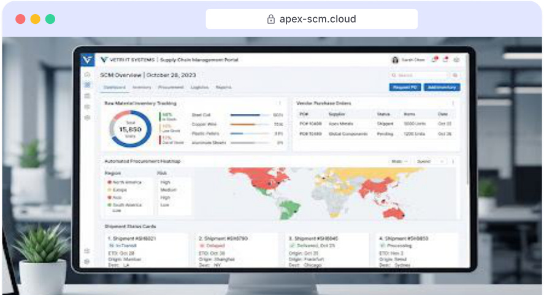Click the Status column header
This screenshot has height=295, width=544.
(383, 114)
